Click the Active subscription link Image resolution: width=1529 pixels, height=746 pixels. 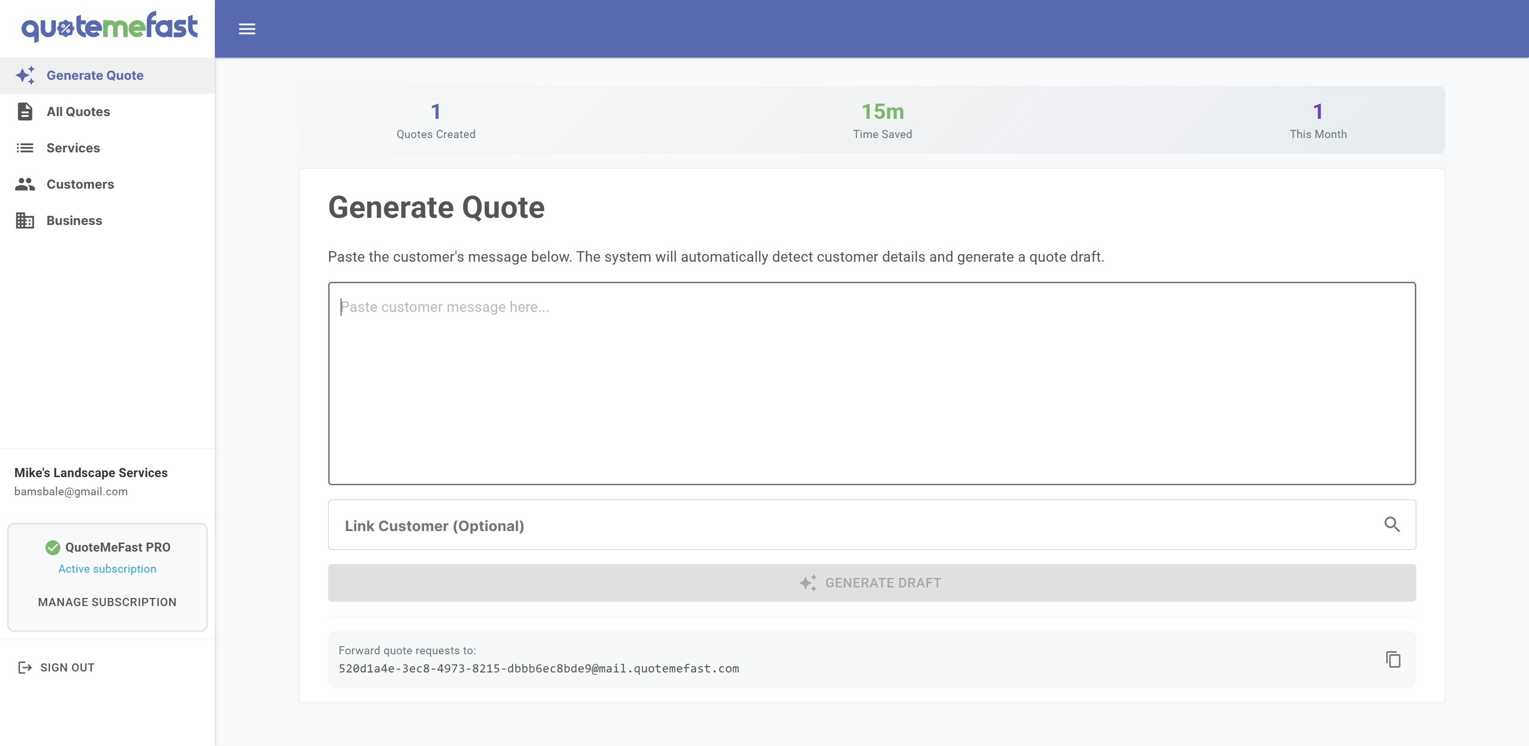pyautogui.click(x=107, y=568)
